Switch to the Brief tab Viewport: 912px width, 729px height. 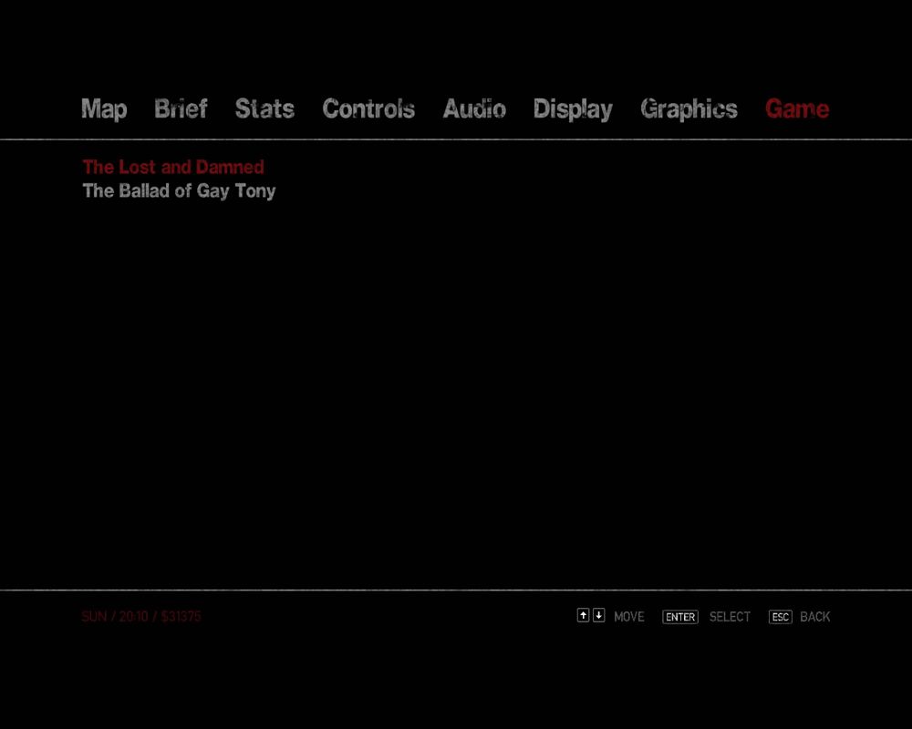pyautogui.click(x=181, y=109)
